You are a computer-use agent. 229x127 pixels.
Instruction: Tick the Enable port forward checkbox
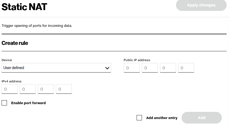coord(4,103)
